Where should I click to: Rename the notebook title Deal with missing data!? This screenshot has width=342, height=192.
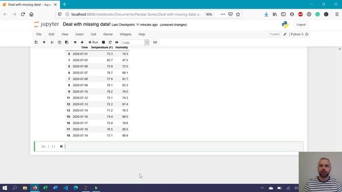click(87, 25)
